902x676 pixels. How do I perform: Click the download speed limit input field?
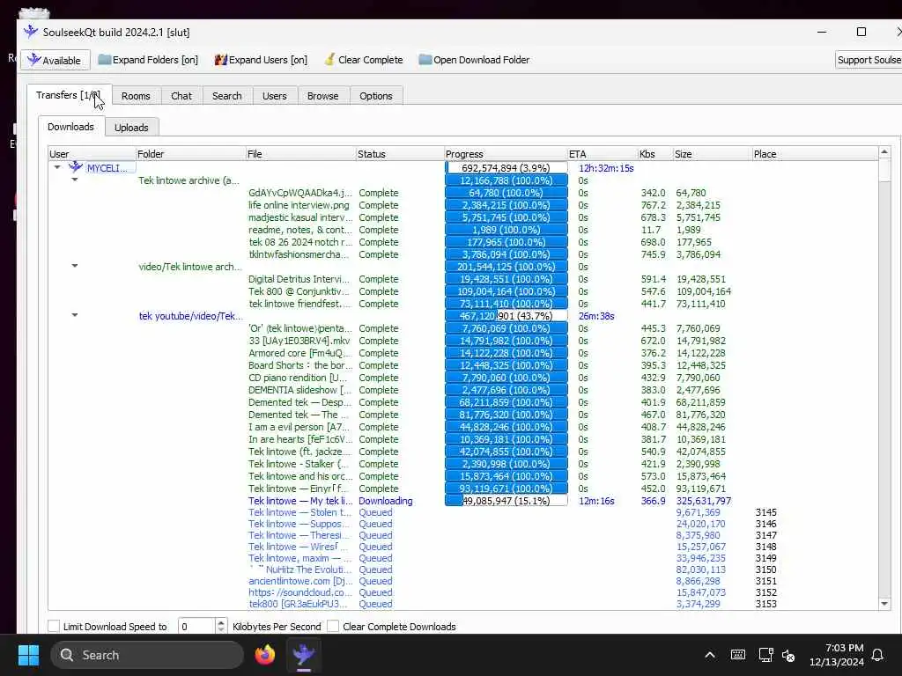[x=196, y=626]
